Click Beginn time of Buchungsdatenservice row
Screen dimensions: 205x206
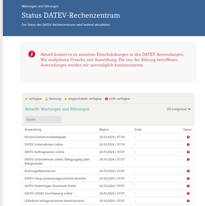pos(112,171)
